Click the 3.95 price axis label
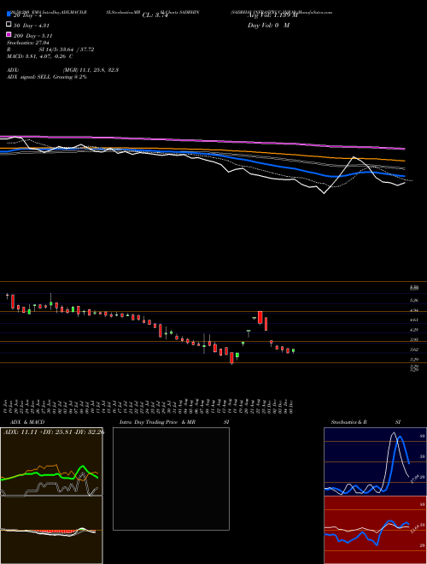 tap(413, 339)
